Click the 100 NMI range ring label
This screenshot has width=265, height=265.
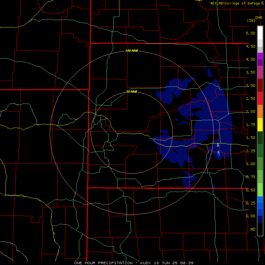click(x=132, y=51)
